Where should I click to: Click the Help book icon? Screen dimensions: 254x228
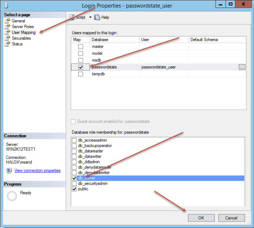97,17
